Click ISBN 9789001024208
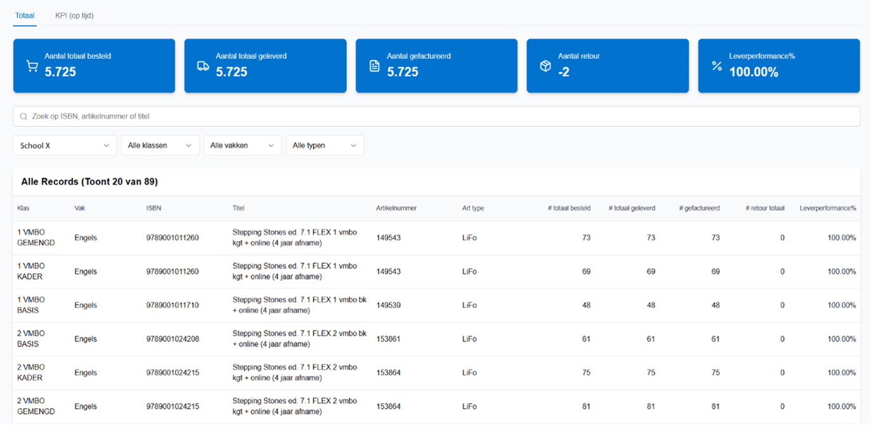874x426 pixels. [173, 339]
